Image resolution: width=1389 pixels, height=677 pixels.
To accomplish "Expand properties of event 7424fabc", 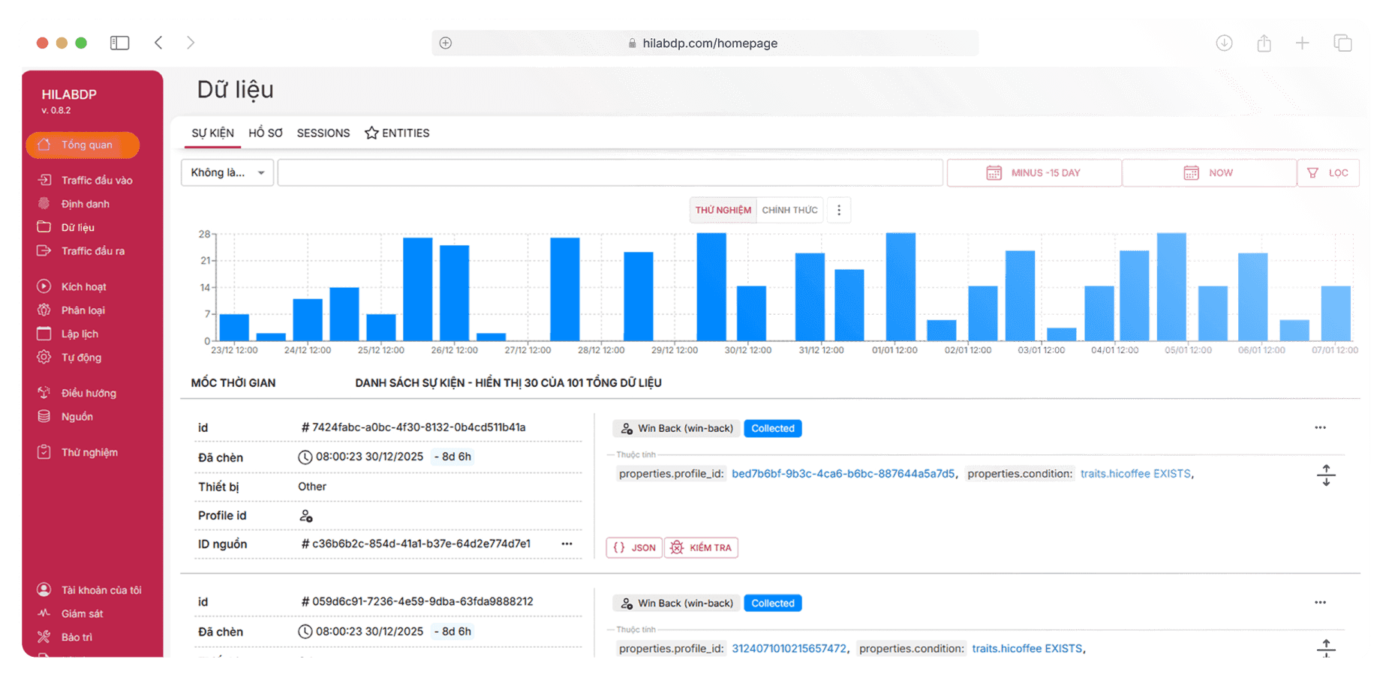I will 1326,475.
